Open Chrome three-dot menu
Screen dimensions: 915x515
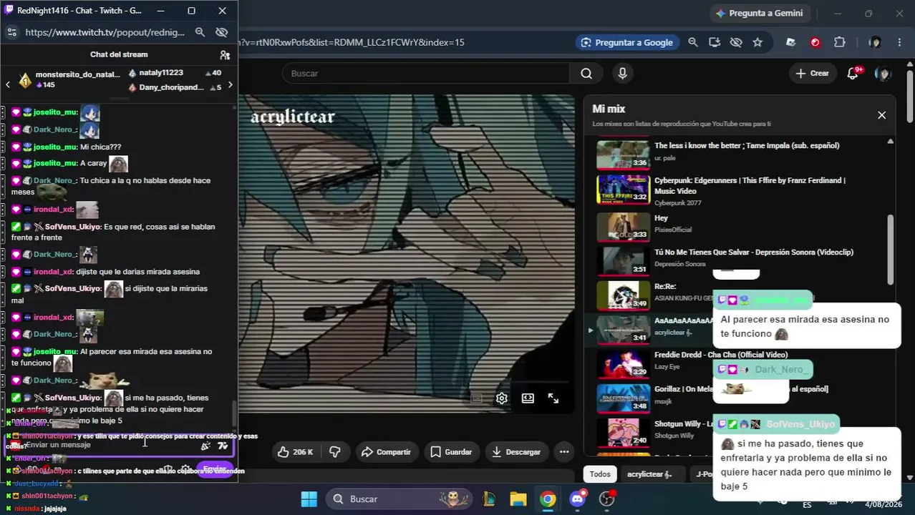tap(899, 42)
